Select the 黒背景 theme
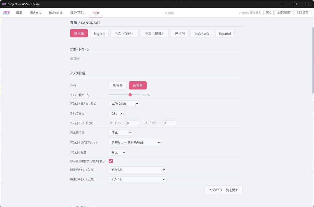314x207 pixels. point(117,85)
